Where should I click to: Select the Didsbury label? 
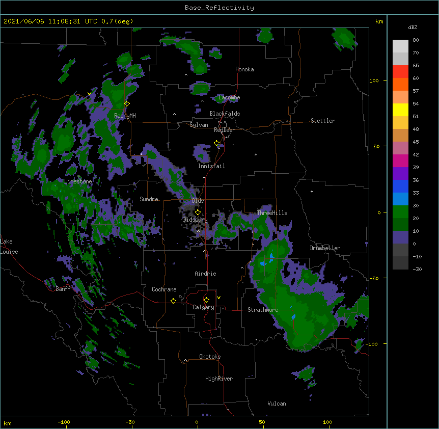tap(195, 220)
